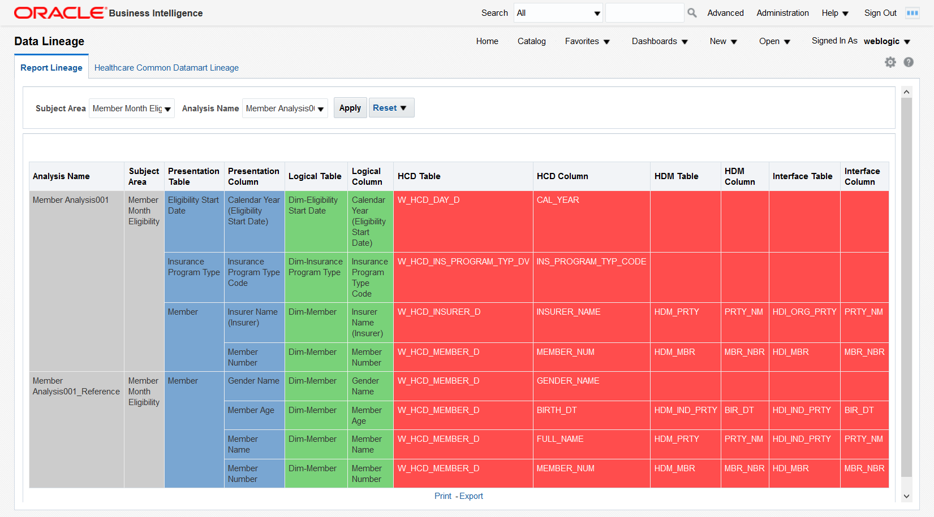Expand the Favorites menu

point(587,41)
